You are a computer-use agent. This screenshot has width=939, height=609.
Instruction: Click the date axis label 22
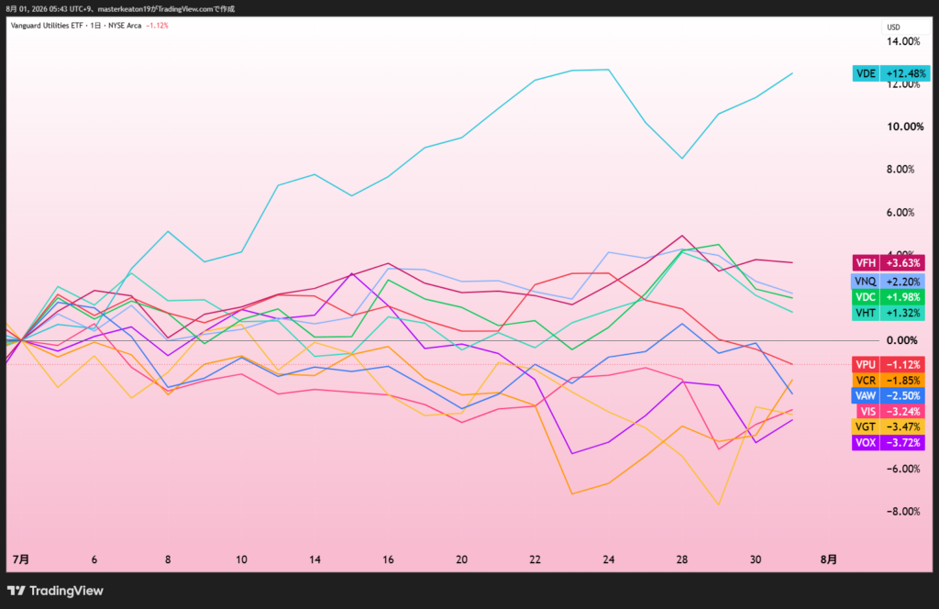[535, 559]
